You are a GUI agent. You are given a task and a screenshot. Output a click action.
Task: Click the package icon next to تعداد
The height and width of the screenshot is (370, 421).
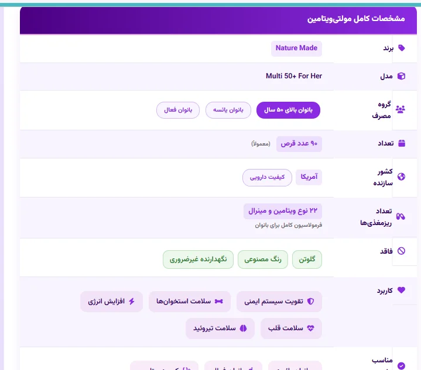pyautogui.click(x=402, y=143)
